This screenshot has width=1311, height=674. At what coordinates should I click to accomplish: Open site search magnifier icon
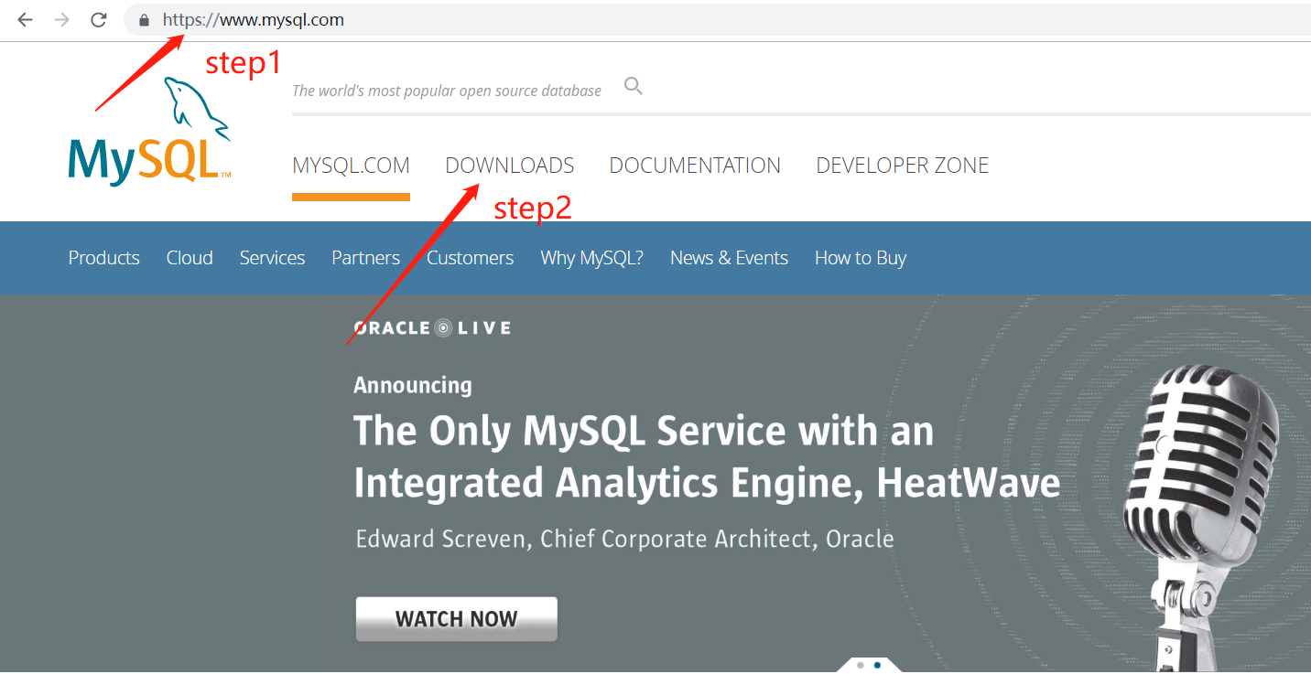pos(634,87)
